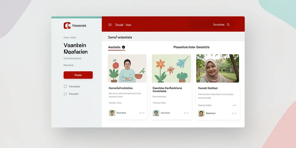This screenshot has width=296, height=148.
Task: Click the small number at right of hijab card
Action: click(235, 105)
